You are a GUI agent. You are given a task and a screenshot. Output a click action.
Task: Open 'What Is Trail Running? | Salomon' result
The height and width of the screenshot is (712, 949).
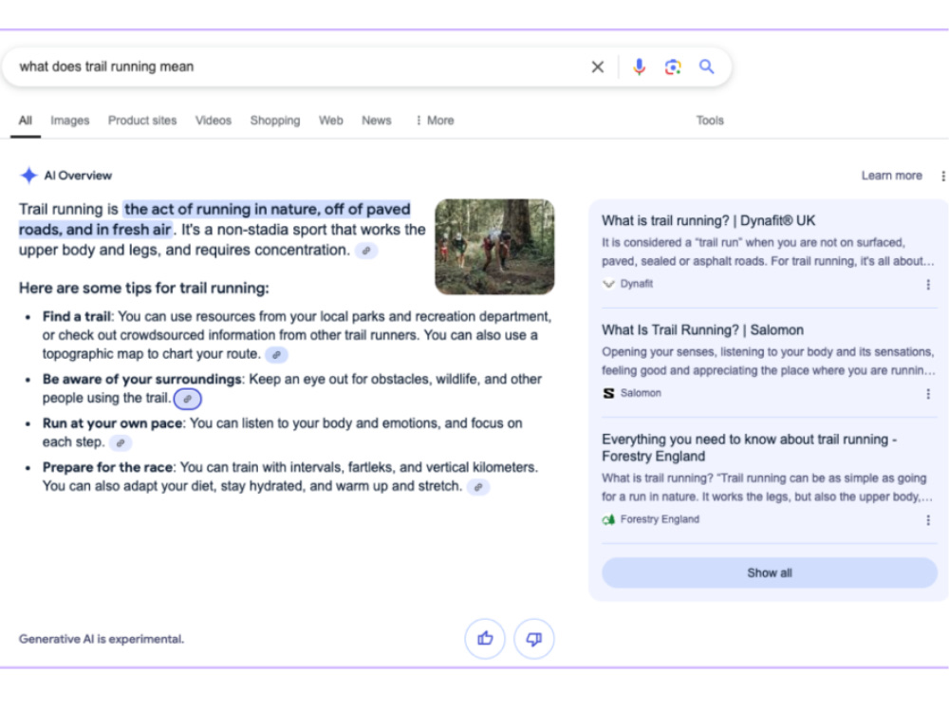(x=702, y=330)
